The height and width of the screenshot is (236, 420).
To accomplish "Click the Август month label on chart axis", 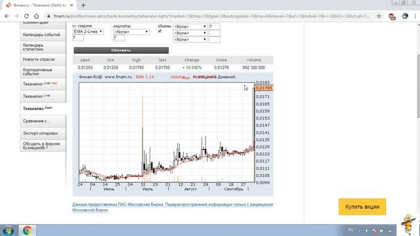I will 190,189.
